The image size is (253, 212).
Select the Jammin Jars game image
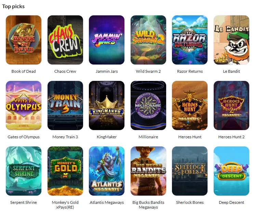coord(107,40)
